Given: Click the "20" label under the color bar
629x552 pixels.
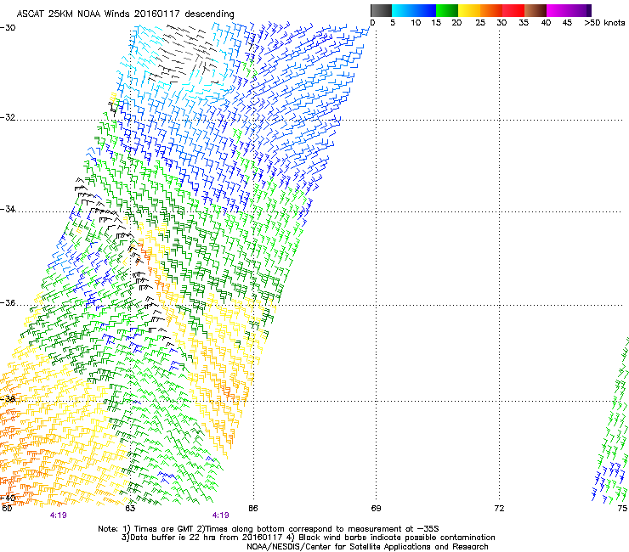Looking at the screenshot, I should coord(456,23).
